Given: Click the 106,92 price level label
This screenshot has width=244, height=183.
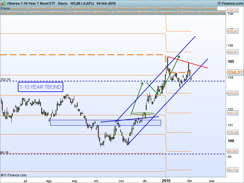Looking at the screenshot, I should point(232,31).
